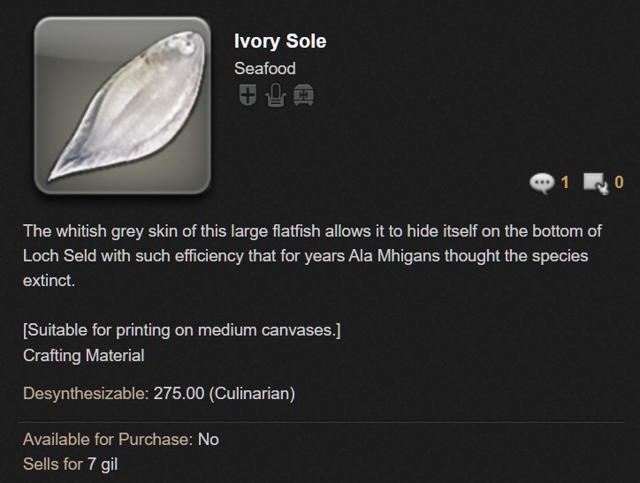Screen dimensions: 640x483
Task: Click the Crafting Material text
Action: (83, 356)
